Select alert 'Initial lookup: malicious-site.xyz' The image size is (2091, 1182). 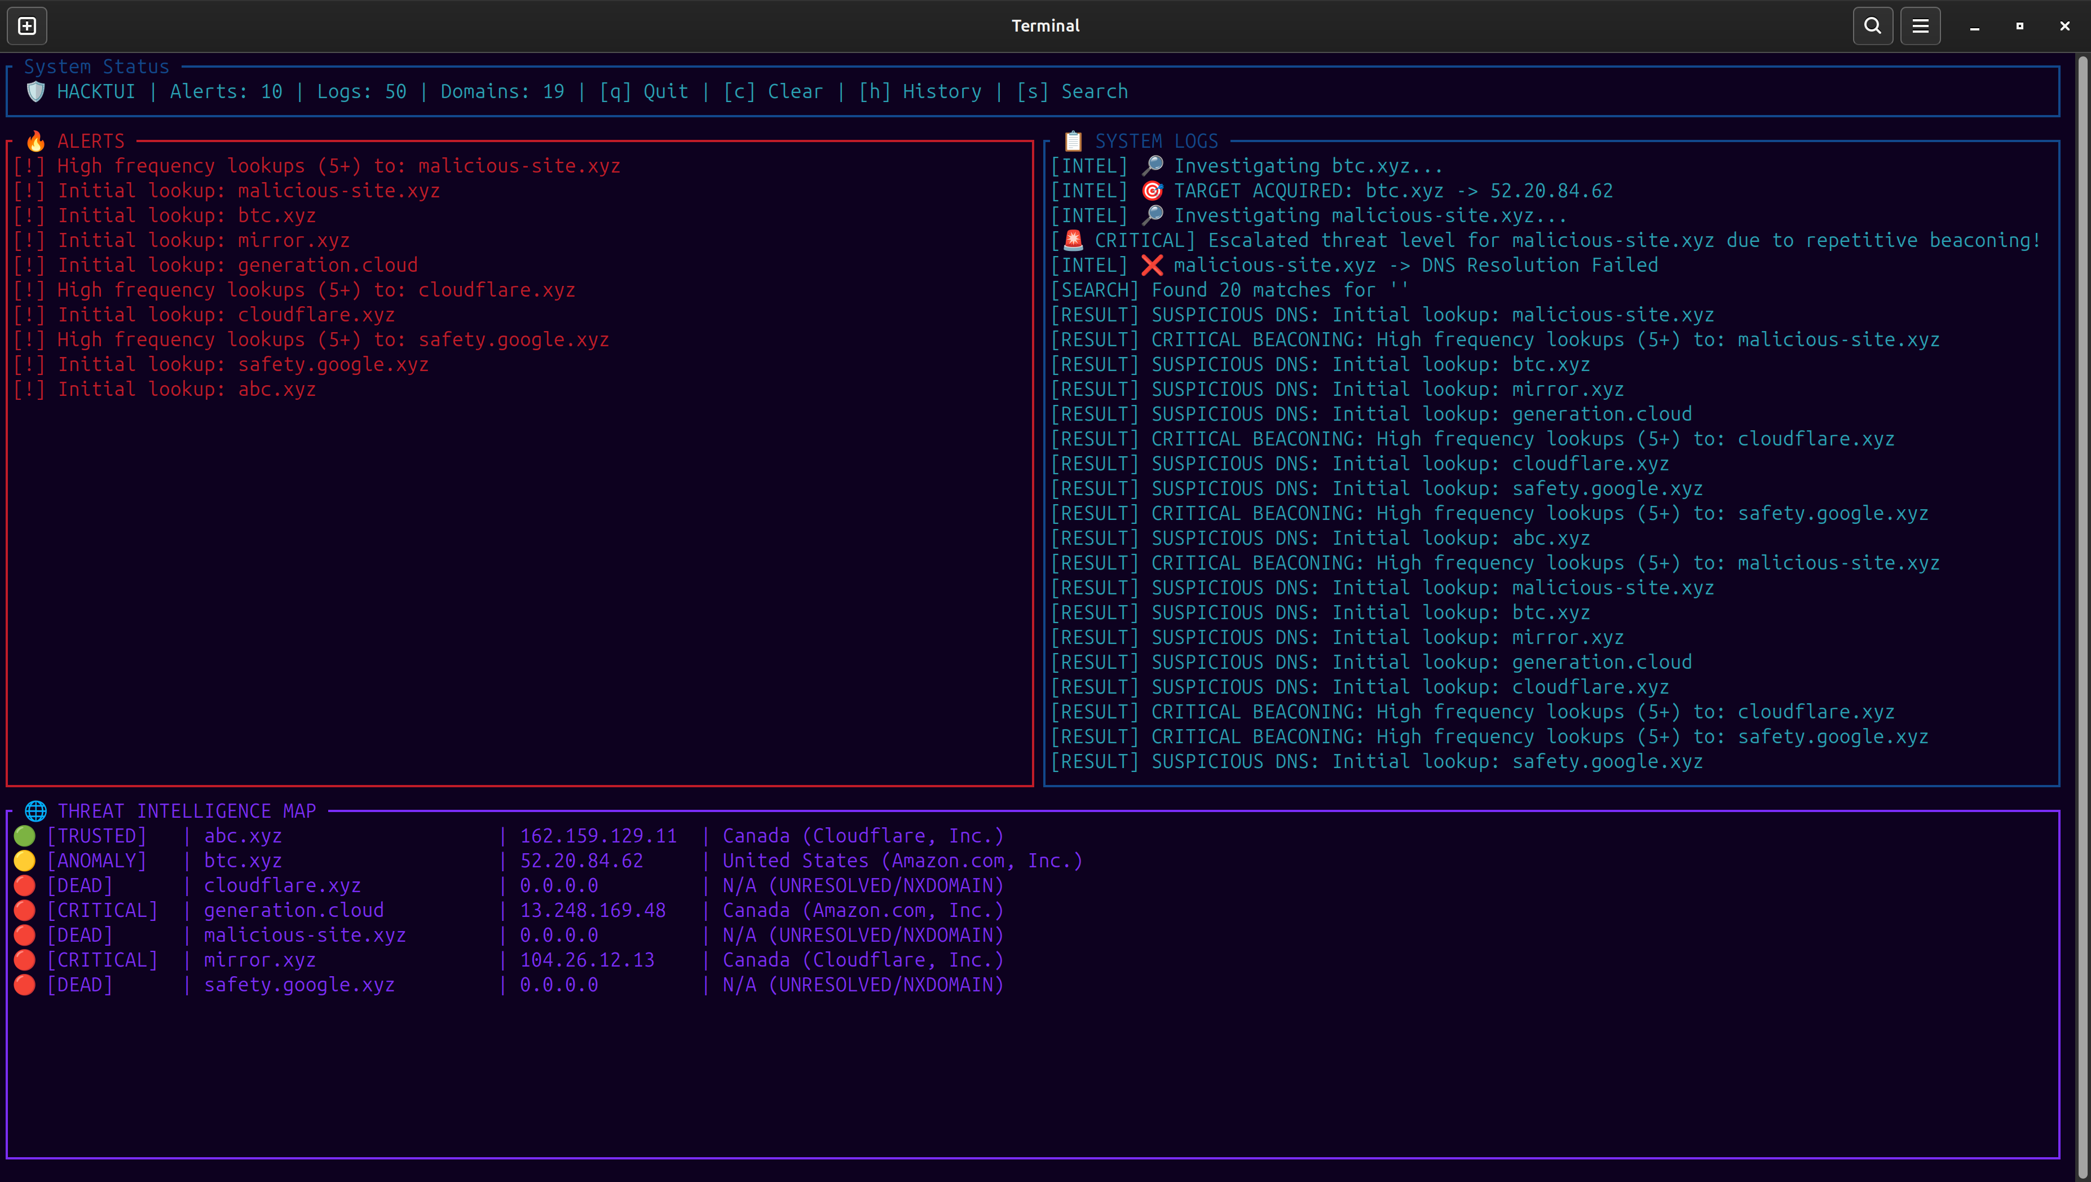click(x=227, y=191)
